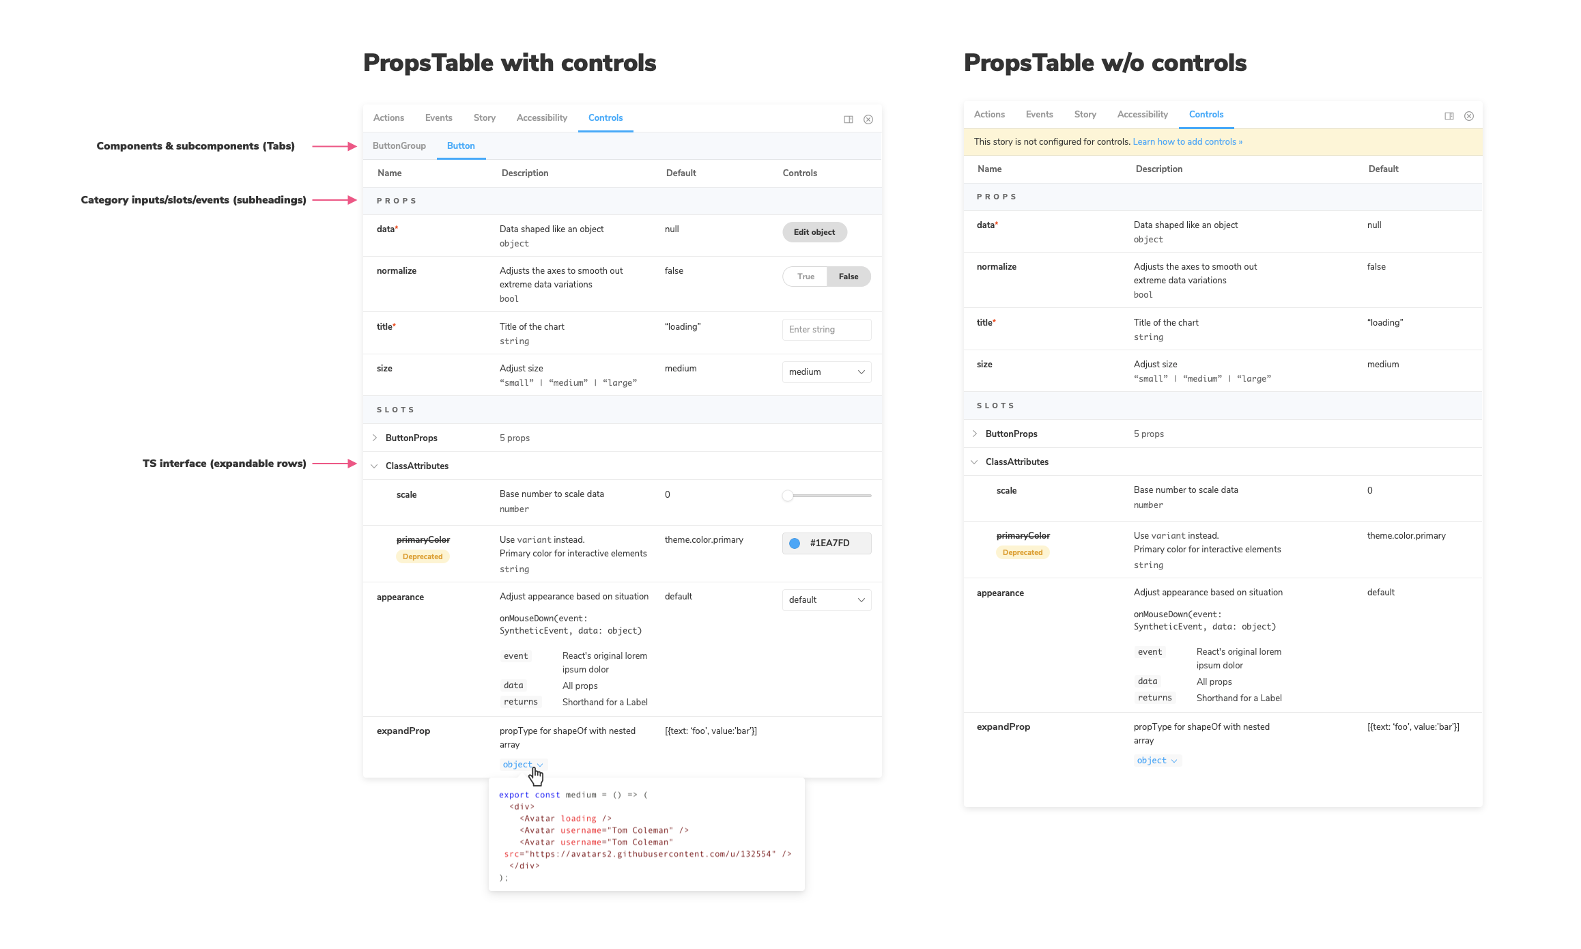The width and height of the screenshot is (1581, 949).
Task: Follow the Learn how to add controls link
Action: pos(1188,141)
